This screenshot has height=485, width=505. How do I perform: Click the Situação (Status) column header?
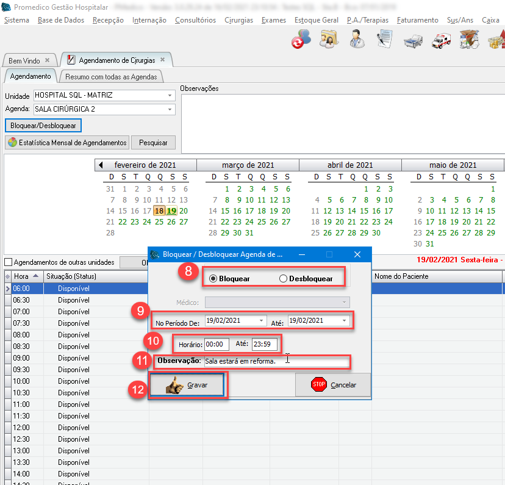point(96,276)
